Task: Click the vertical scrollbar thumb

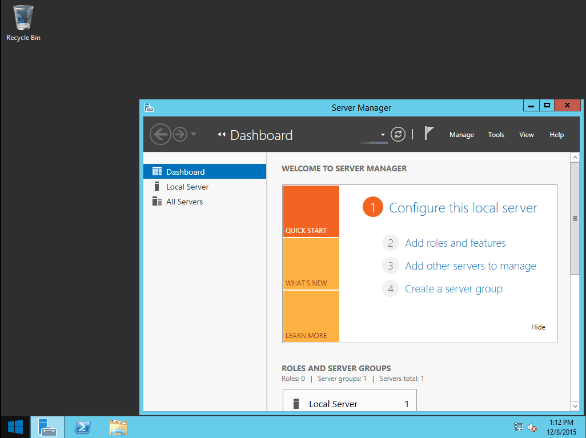Action: click(x=575, y=218)
